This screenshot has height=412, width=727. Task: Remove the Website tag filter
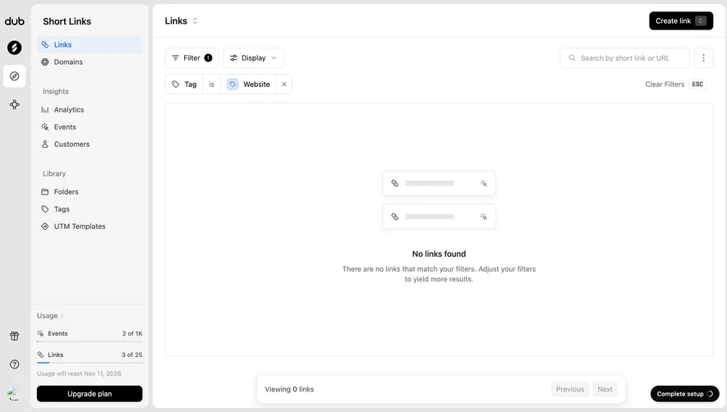pos(284,85)
